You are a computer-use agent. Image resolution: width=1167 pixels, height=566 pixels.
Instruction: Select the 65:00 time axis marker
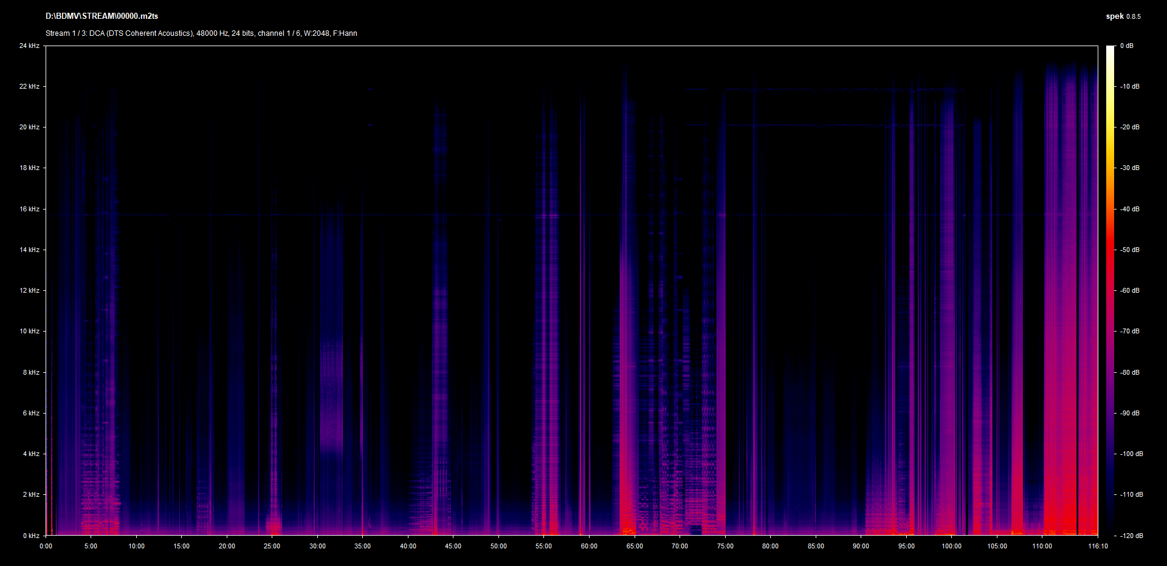point(635,546)
